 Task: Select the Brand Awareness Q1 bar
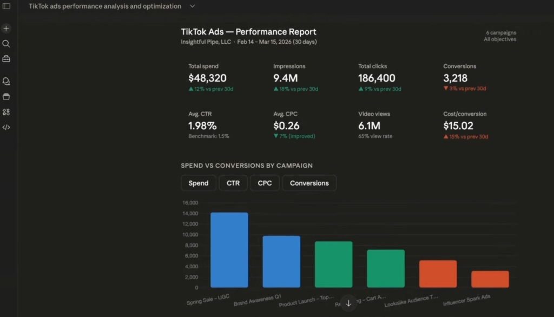281,261
